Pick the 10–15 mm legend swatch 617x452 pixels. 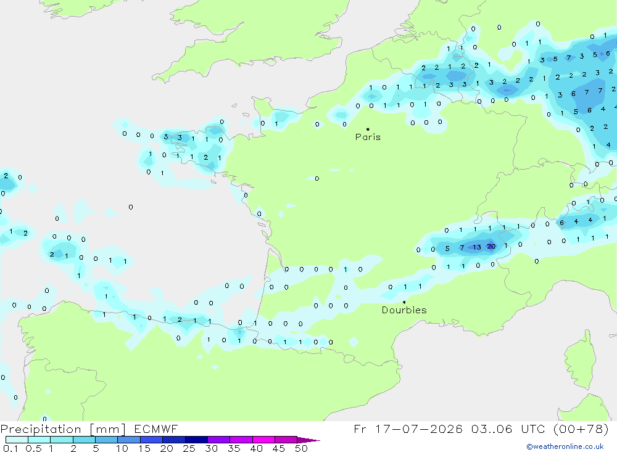click(129, 440)
